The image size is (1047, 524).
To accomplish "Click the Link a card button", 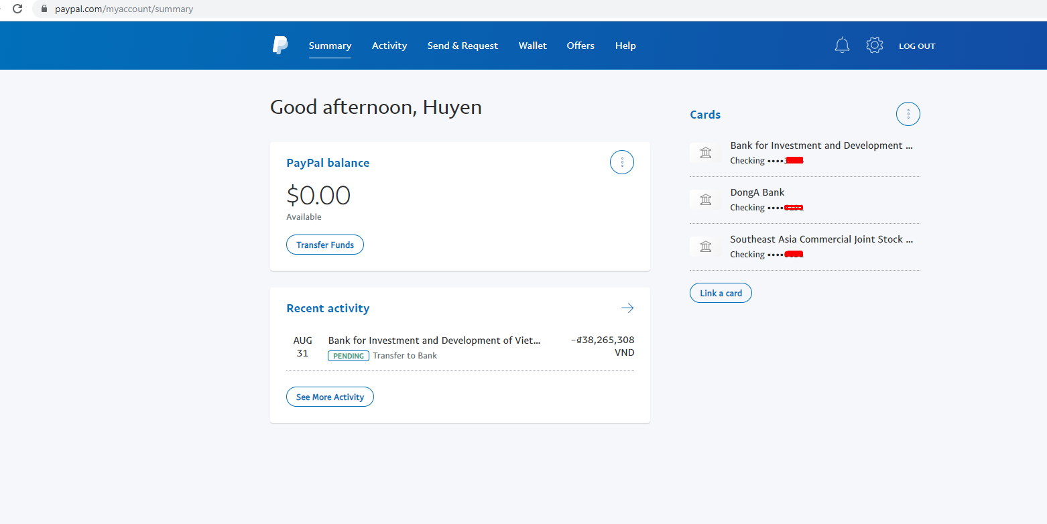I will 721,293.
